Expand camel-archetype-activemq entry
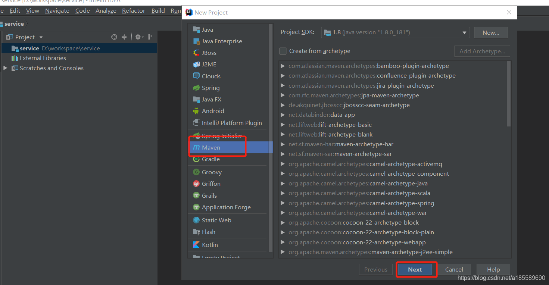This screenshot has width=549, height=285. pyautogui.click(x=283, y=164)
